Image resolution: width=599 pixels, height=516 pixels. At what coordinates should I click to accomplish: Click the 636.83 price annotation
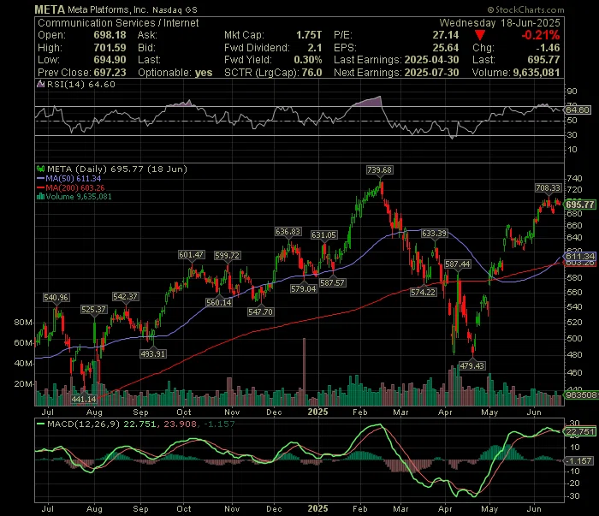[x=288, y=232]
